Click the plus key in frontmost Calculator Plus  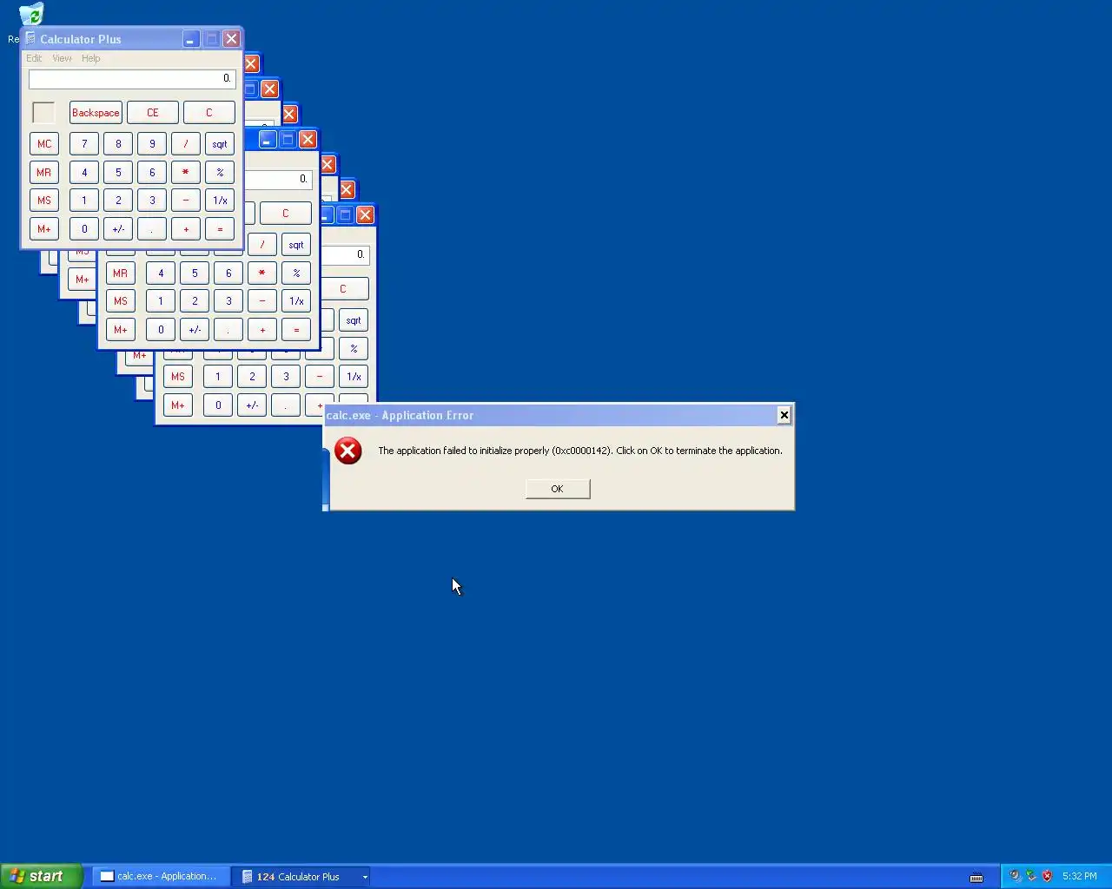[x=186, y=229]
